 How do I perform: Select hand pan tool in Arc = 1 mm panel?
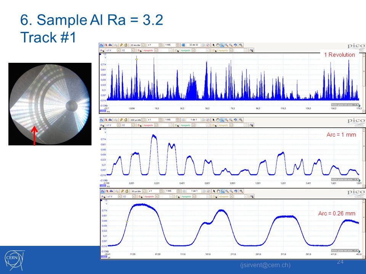[x=218, y=120]
